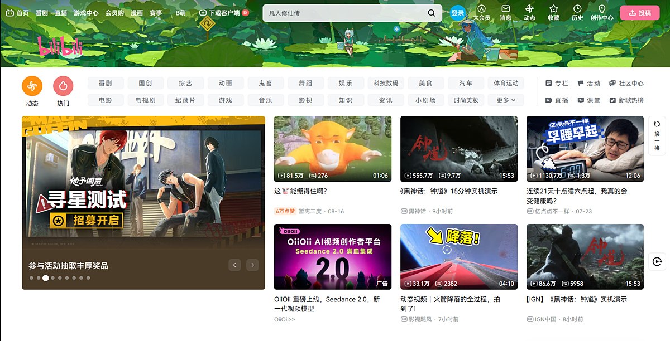Select the 科技数码 category chip
Screen dimensions: 670x341
click(x=386, y=83)
